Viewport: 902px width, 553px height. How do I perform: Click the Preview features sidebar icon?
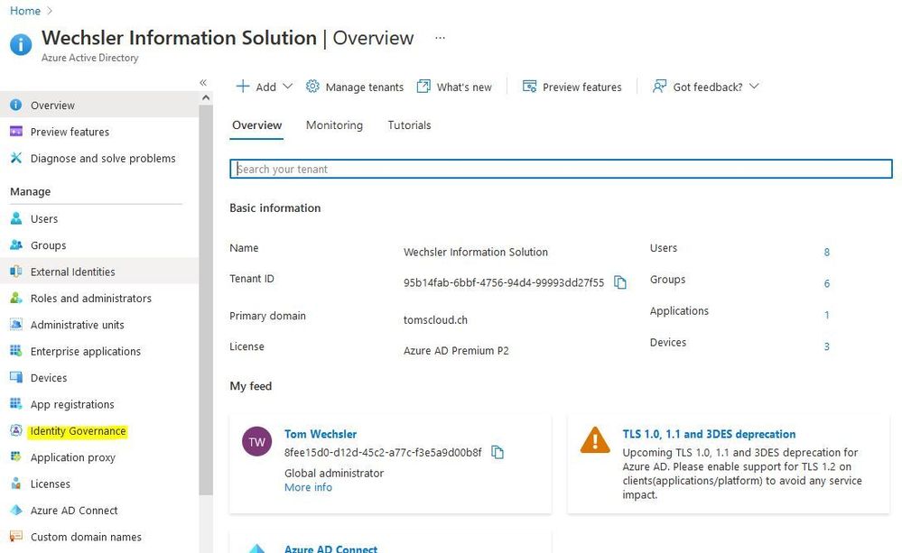pos(16,131)
